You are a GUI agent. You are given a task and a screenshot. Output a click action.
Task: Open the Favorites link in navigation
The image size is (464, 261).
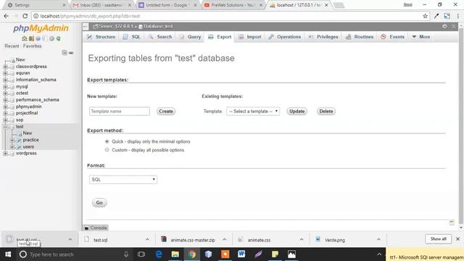tap(32, 46)
